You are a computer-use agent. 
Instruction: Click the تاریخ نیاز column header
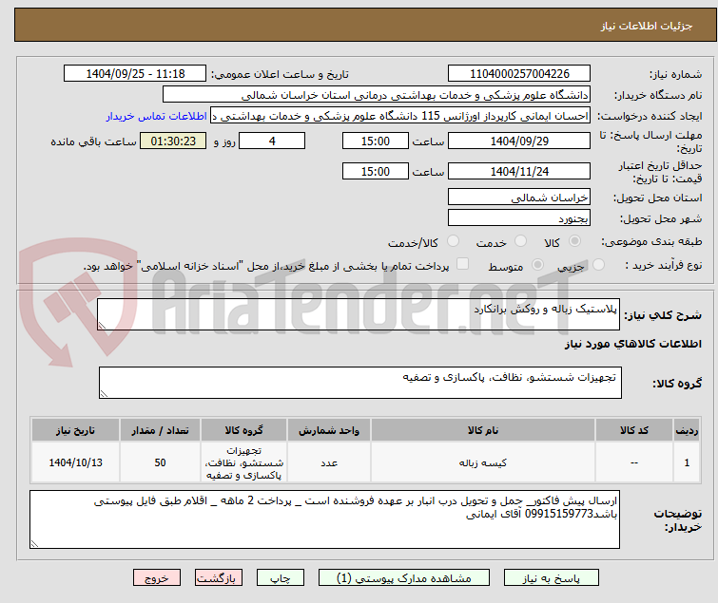[x=75, y=430]
